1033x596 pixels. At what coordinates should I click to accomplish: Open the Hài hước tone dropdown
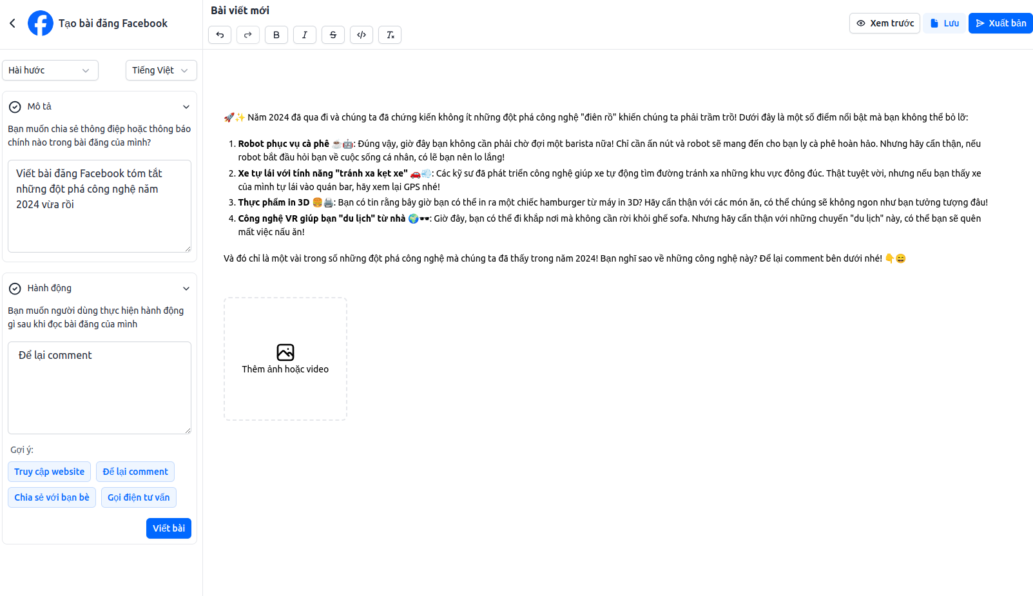(50, 70)
